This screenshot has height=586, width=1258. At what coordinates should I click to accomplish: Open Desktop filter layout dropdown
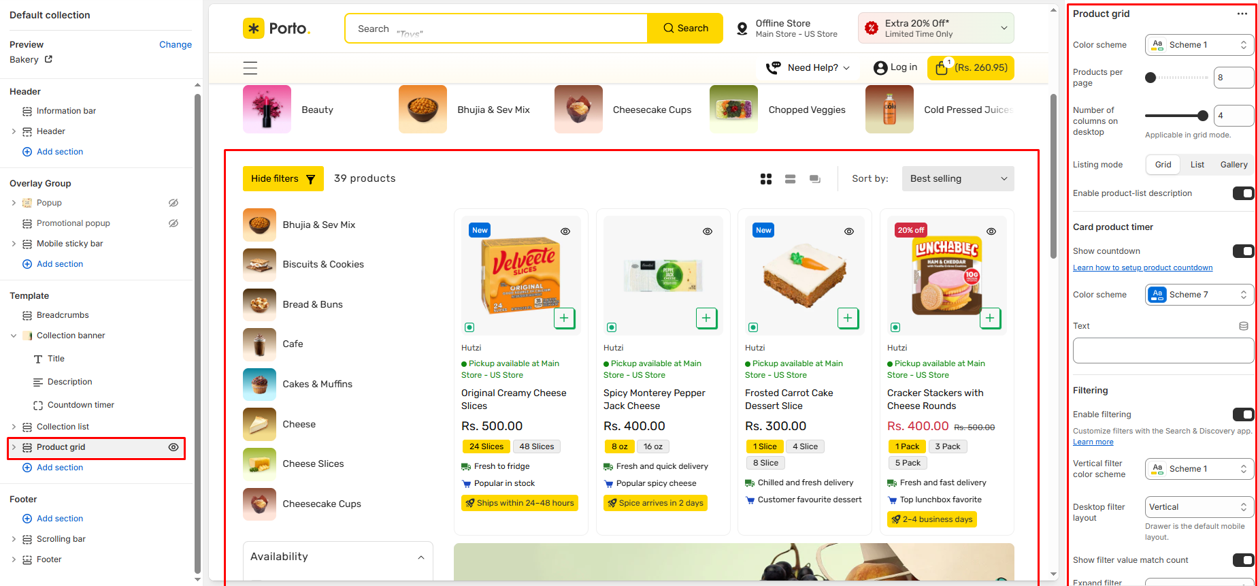(1199, 507)
